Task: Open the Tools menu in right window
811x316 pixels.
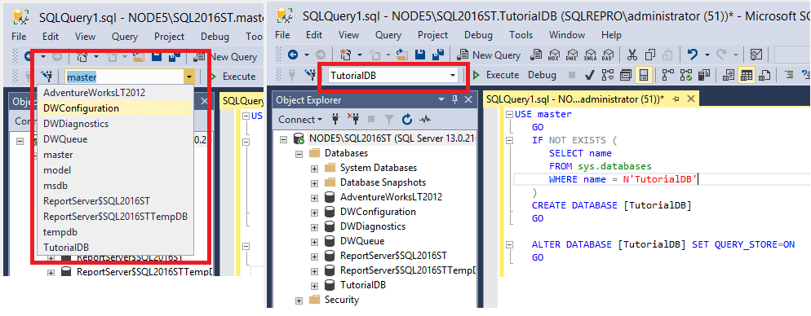Action: [521, 35]
